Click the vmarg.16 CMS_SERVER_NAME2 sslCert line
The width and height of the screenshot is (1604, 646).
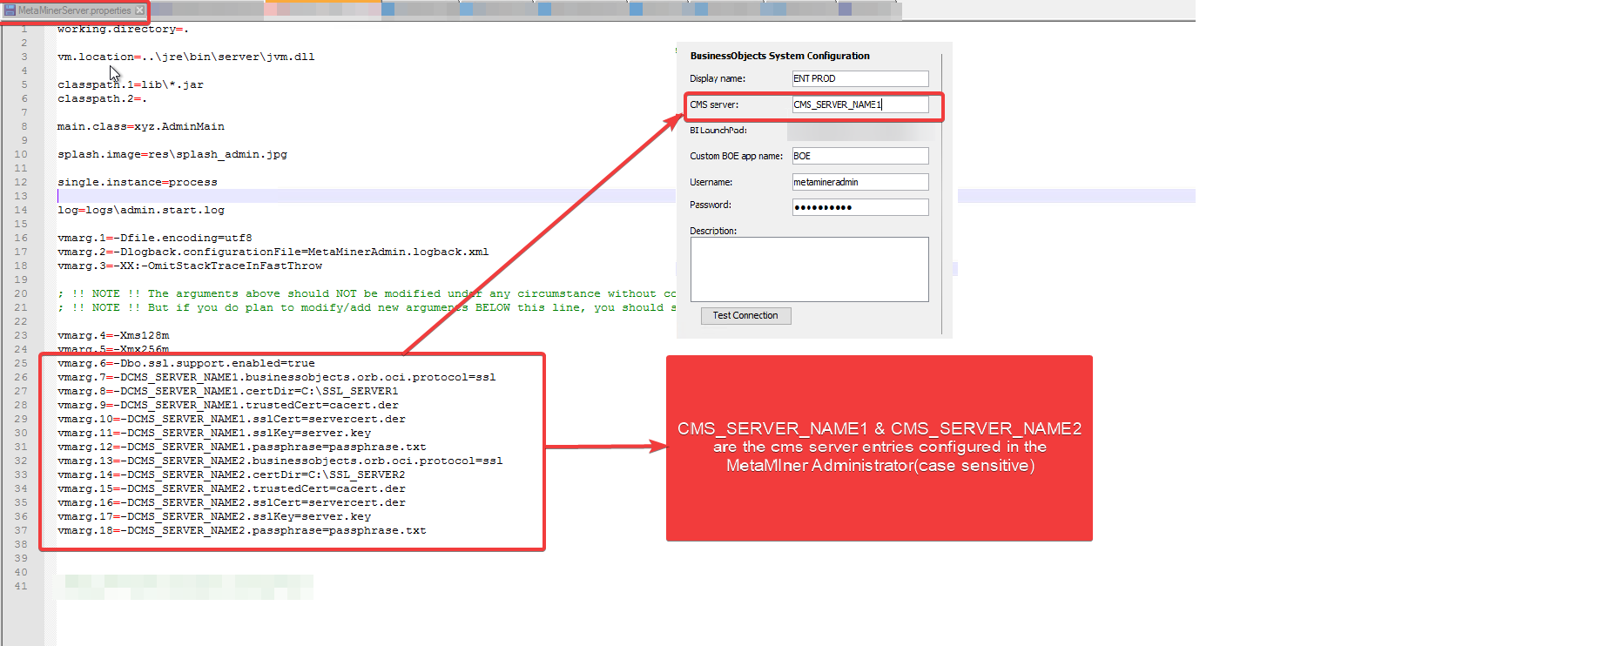232,503
